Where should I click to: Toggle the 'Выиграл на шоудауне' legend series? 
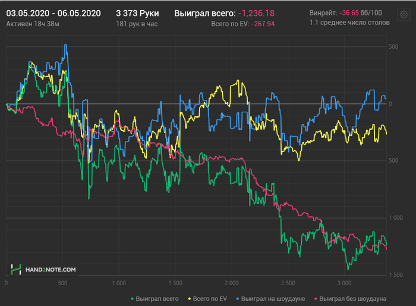point(270,299)
